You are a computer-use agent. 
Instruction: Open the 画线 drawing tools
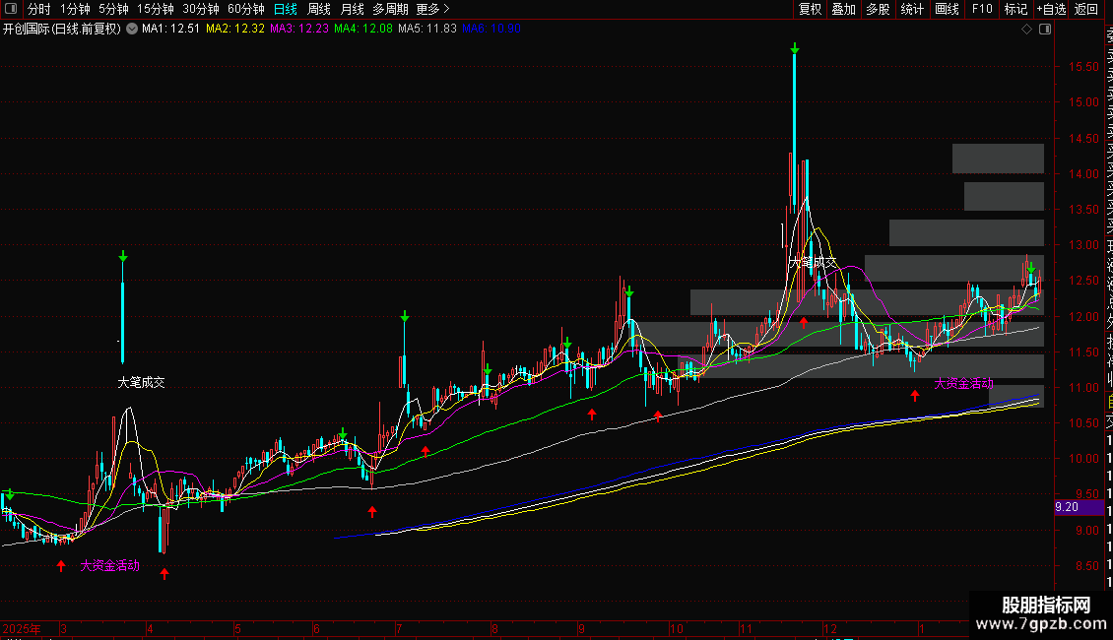(947, 9)
